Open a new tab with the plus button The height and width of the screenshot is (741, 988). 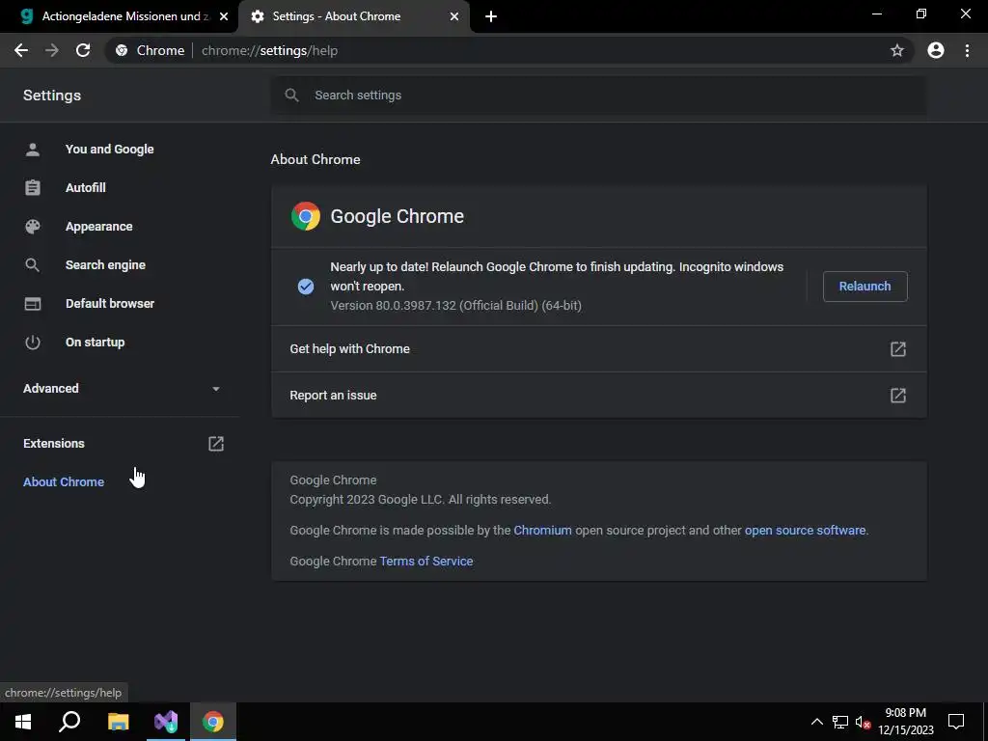(491, 17)
